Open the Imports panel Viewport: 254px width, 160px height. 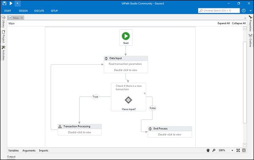[44, 150]
